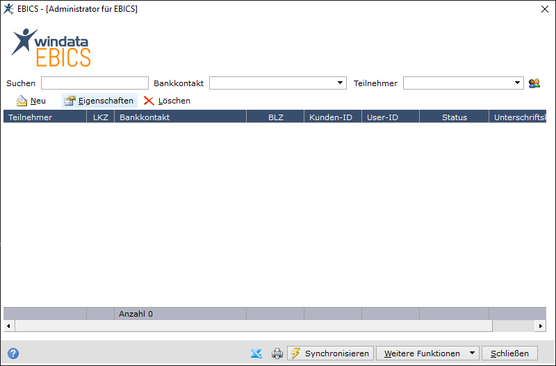Sort by Teilnehmer column header
This screenshot has height=366, width=556.
click(45, 117)
